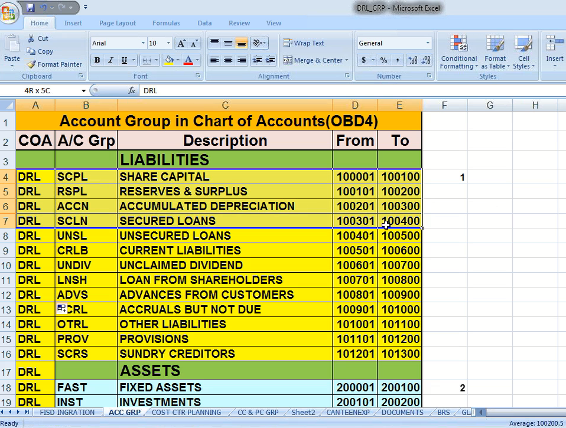Select column C header

pyautogui.click(x=225, y=105)
